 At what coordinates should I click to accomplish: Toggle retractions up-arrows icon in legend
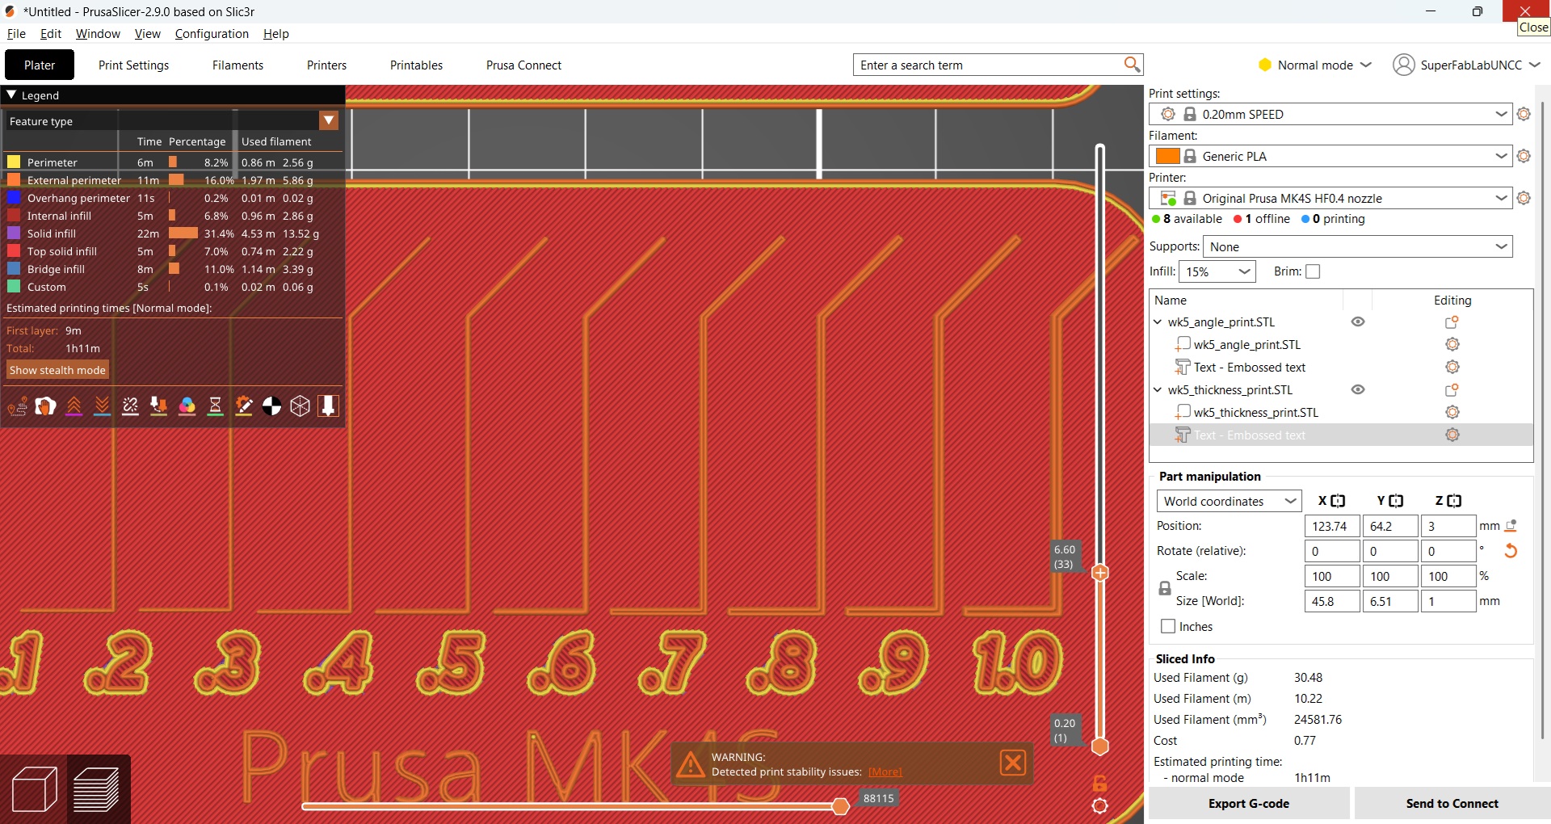click(74, 406)
